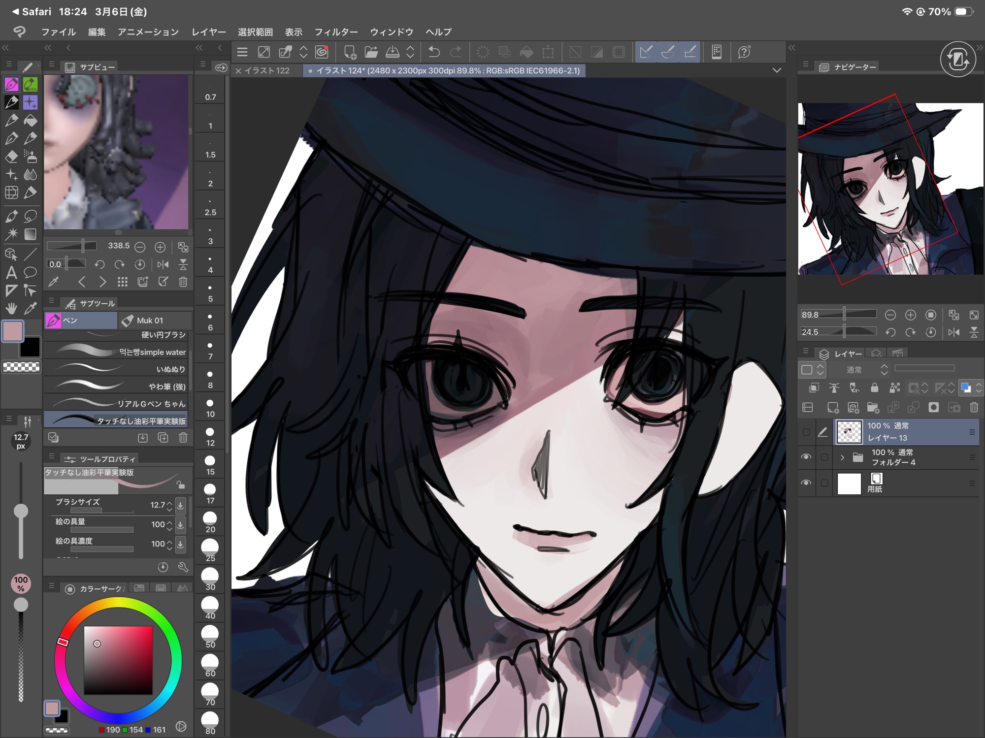
Task: Delete layer with trash icon
Action: click(x=974, y=408)
